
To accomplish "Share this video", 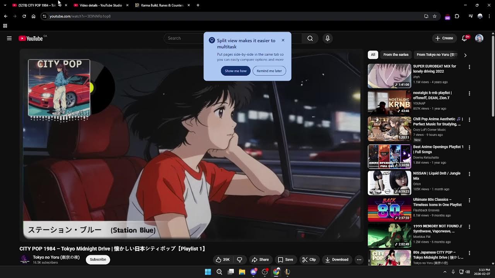I will 260,259.
